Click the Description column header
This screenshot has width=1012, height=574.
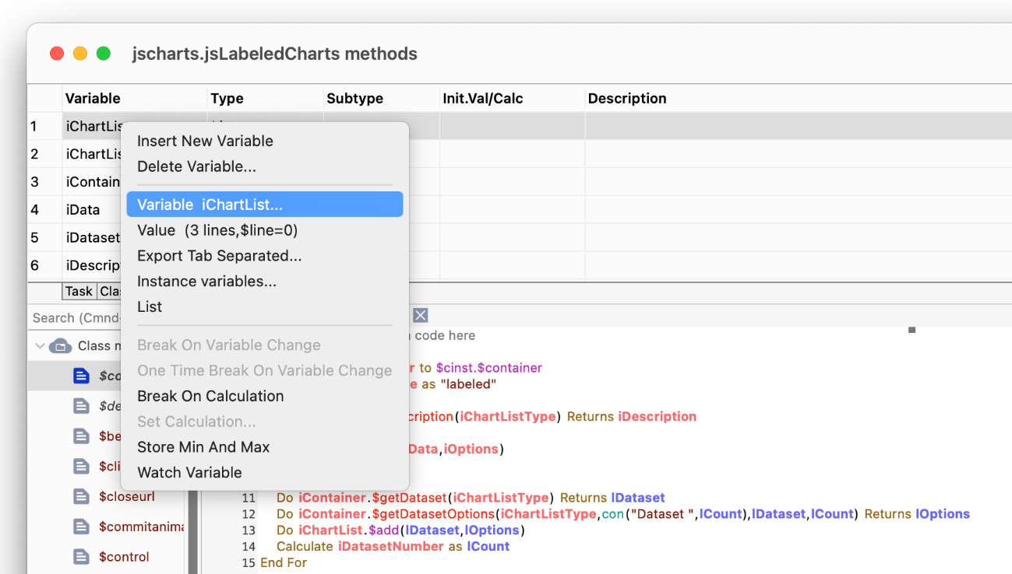pyautogui.click(x=627, y=99)
